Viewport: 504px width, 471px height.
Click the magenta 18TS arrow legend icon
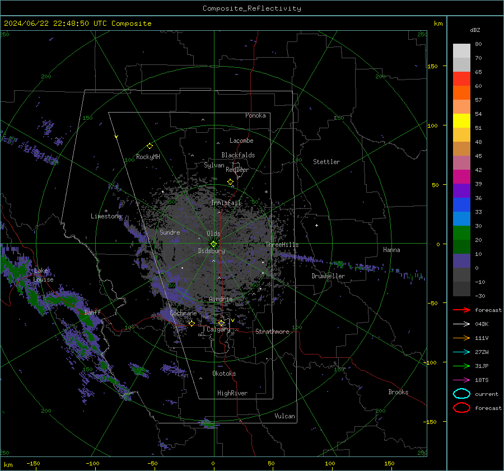(x=461, y=380)
